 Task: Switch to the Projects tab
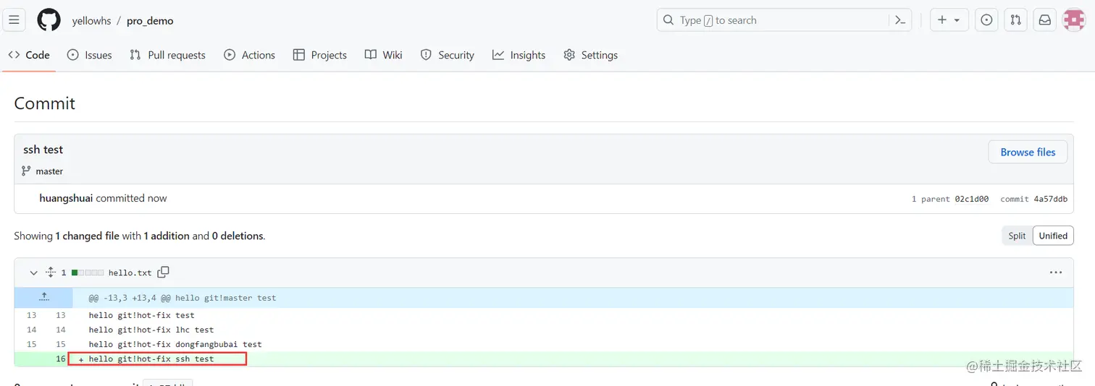coord(320,55)
